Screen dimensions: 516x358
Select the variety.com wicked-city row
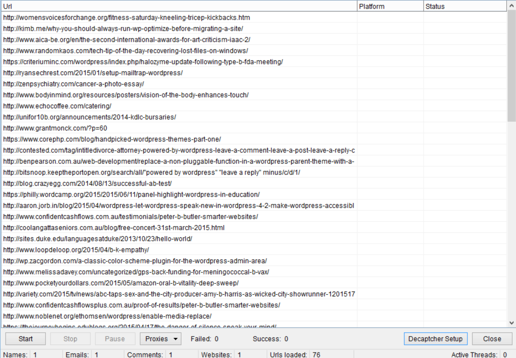click(179, 294)
